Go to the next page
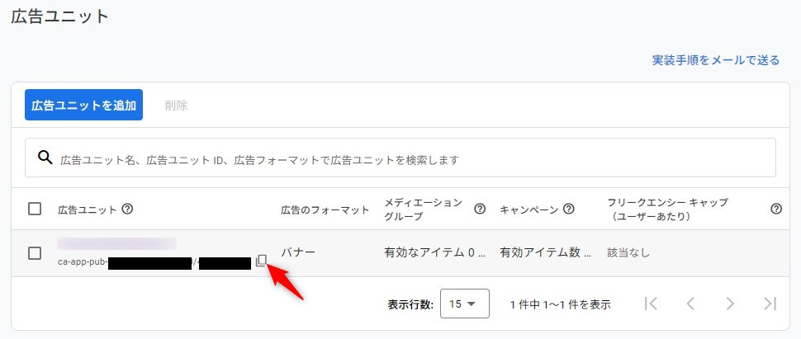The width and height of the screenshot is (801, 339). [730, 304]
